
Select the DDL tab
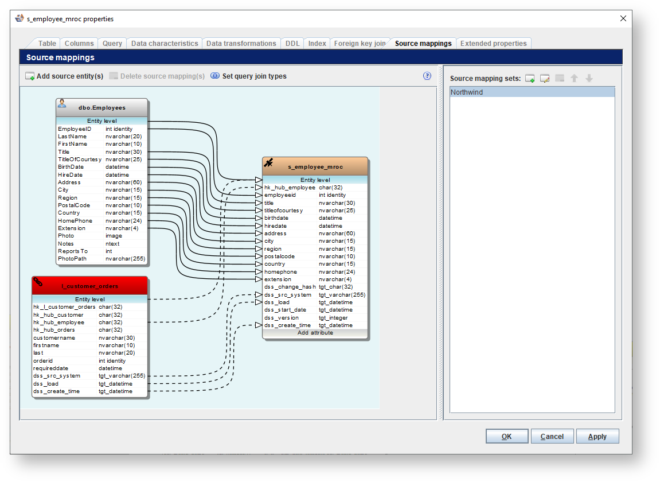(x=292, y=44)
